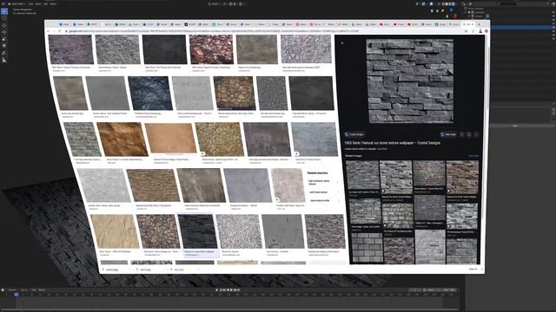The image size is (556, 312).
Task: Switch to rendered viewport shading
Action: (x=453, y=3)
